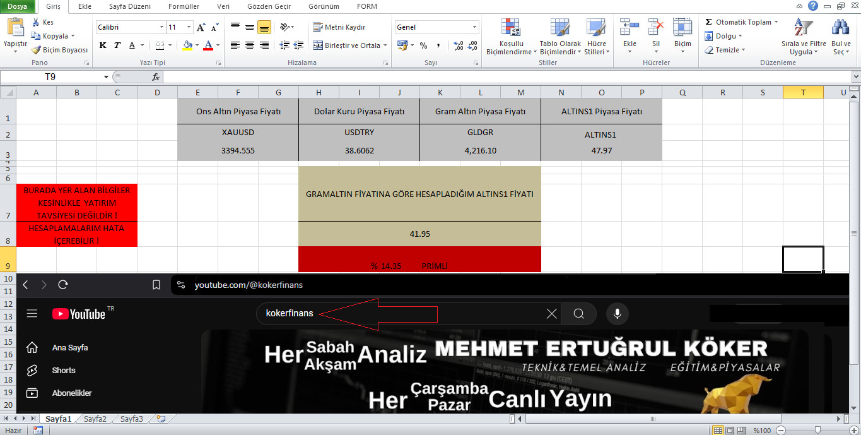Center text horizontally icon
Screen dimensions: 861x435
[x=250, y=45]
